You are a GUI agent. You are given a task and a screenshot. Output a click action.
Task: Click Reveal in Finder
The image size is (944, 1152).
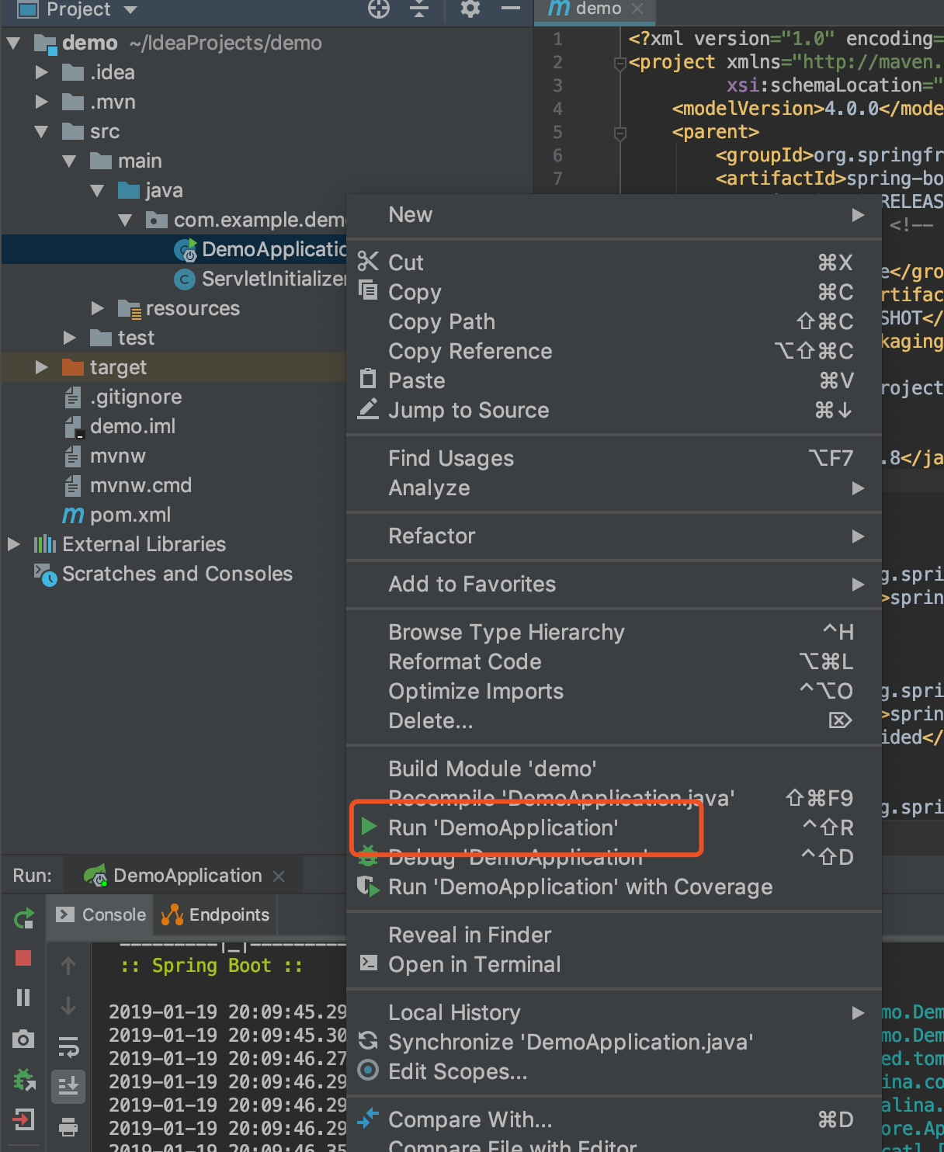click(x=613, y=935)
